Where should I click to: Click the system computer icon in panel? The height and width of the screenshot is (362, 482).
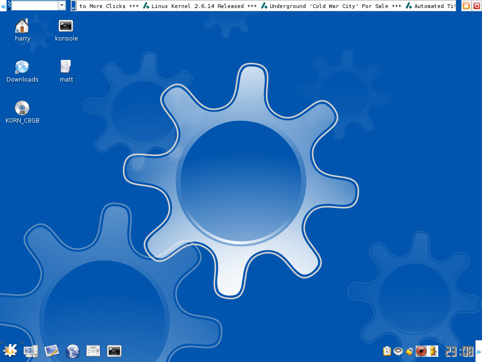click(x=31, y=351)
